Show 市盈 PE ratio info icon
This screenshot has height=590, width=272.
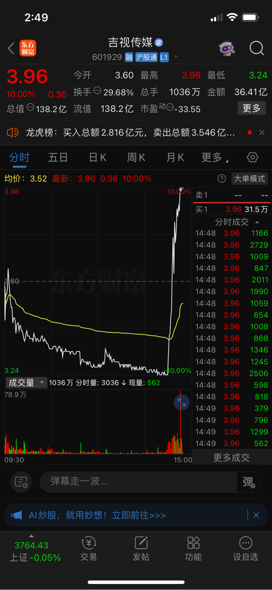(x=170, y=107)
